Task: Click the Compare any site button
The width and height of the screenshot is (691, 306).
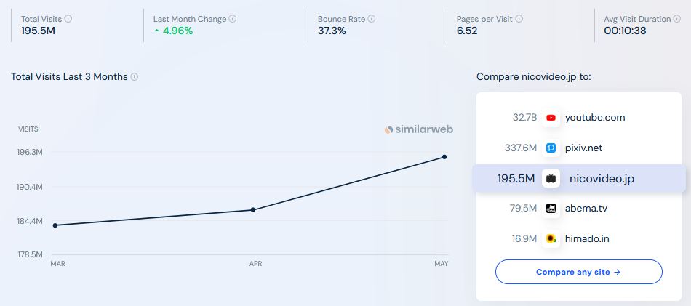Action: tap(578, 272)
